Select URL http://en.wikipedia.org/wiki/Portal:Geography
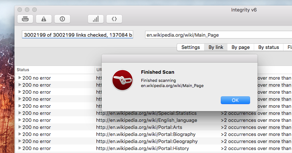Image resolution: width=292 pixels, height=153 pixels. (147, 142)
